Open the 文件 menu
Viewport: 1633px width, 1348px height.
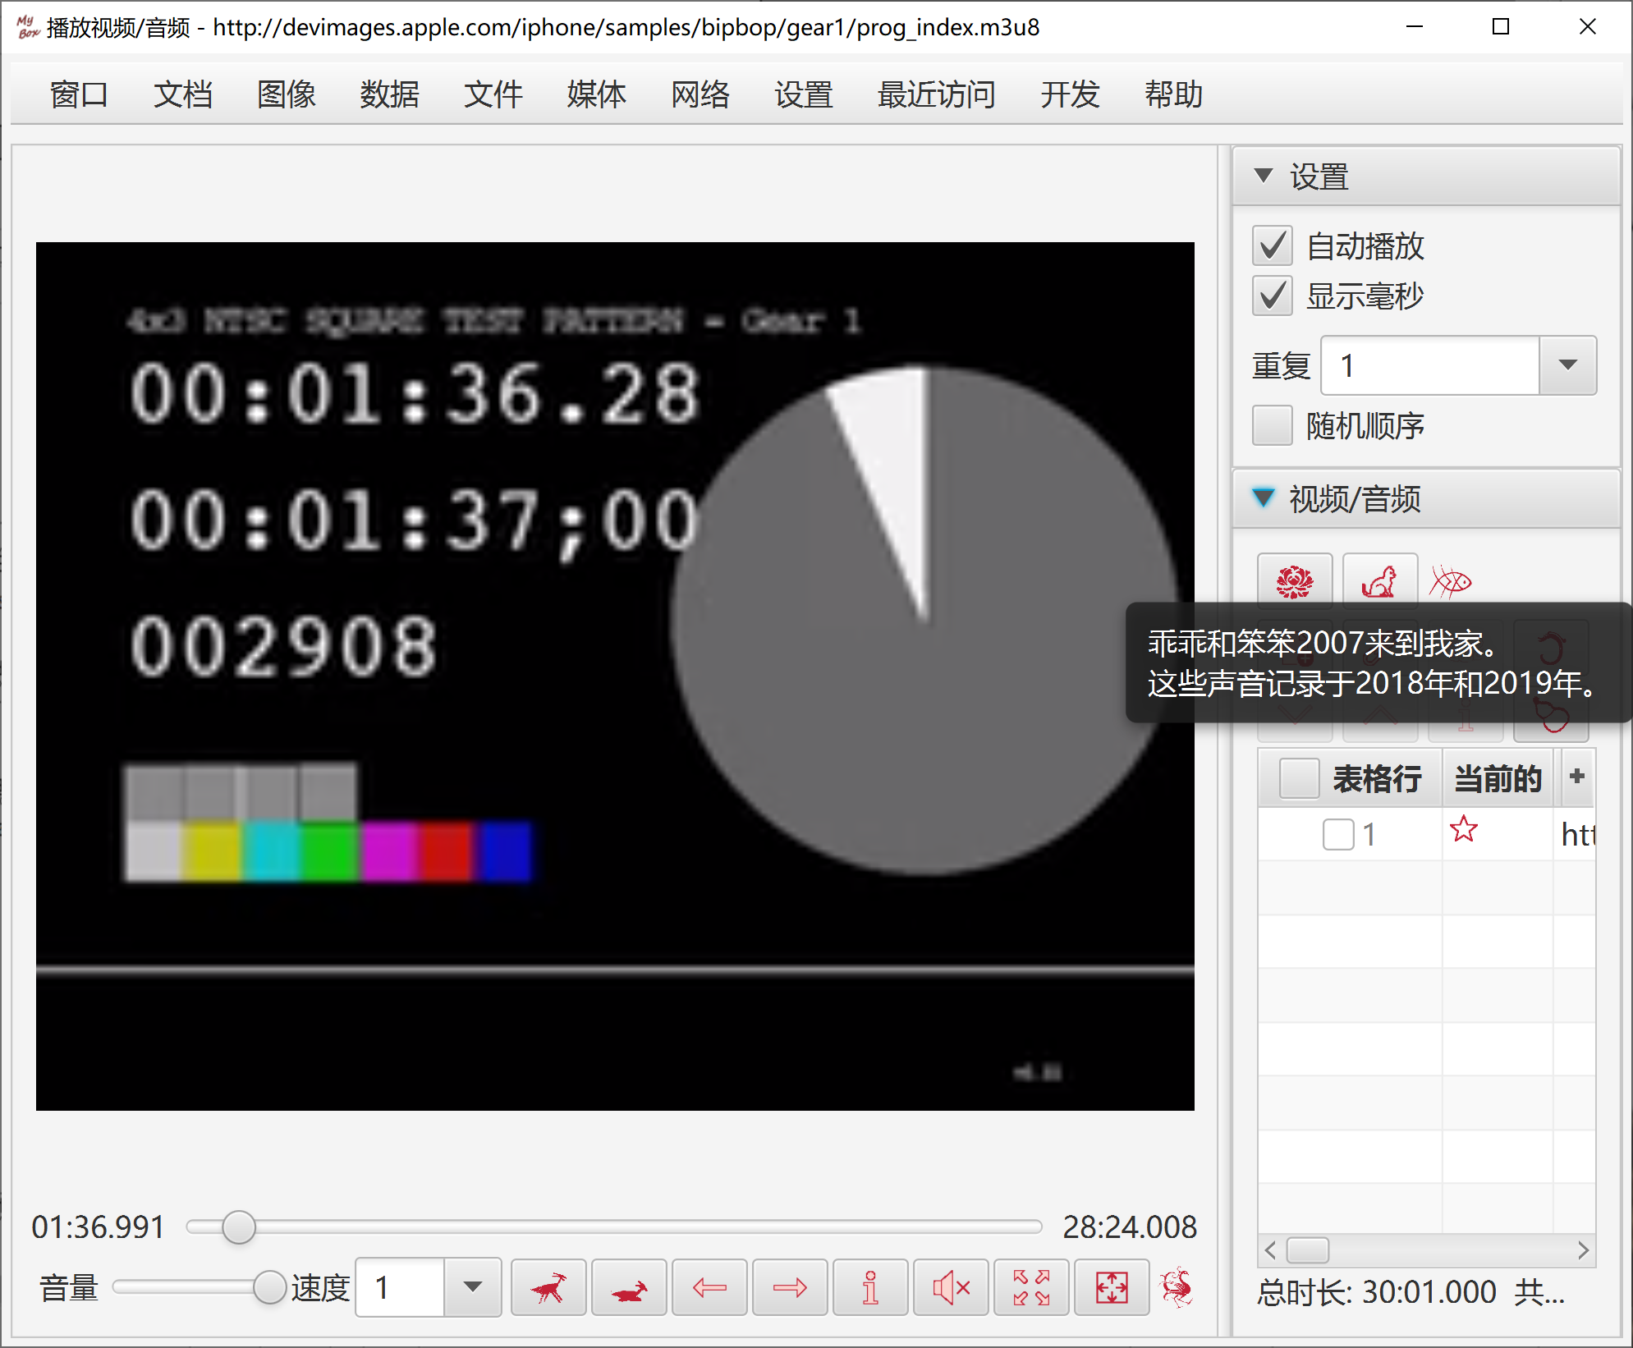(493, 94)
